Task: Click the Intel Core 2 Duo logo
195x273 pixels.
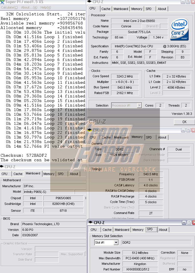Action: tap(179, 29)
